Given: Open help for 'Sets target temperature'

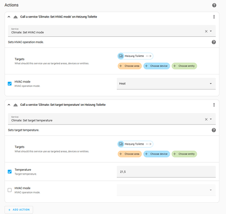Looking at the screenshot, I should pyautogui.click(x=214, y=130).
